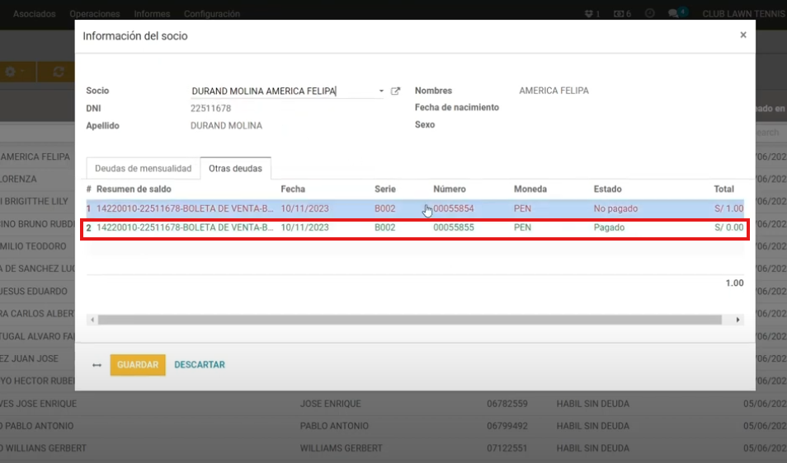Click the refresh icon behind the dialog
The width and height of the screenshot is (787, 463).
[58, 72]
